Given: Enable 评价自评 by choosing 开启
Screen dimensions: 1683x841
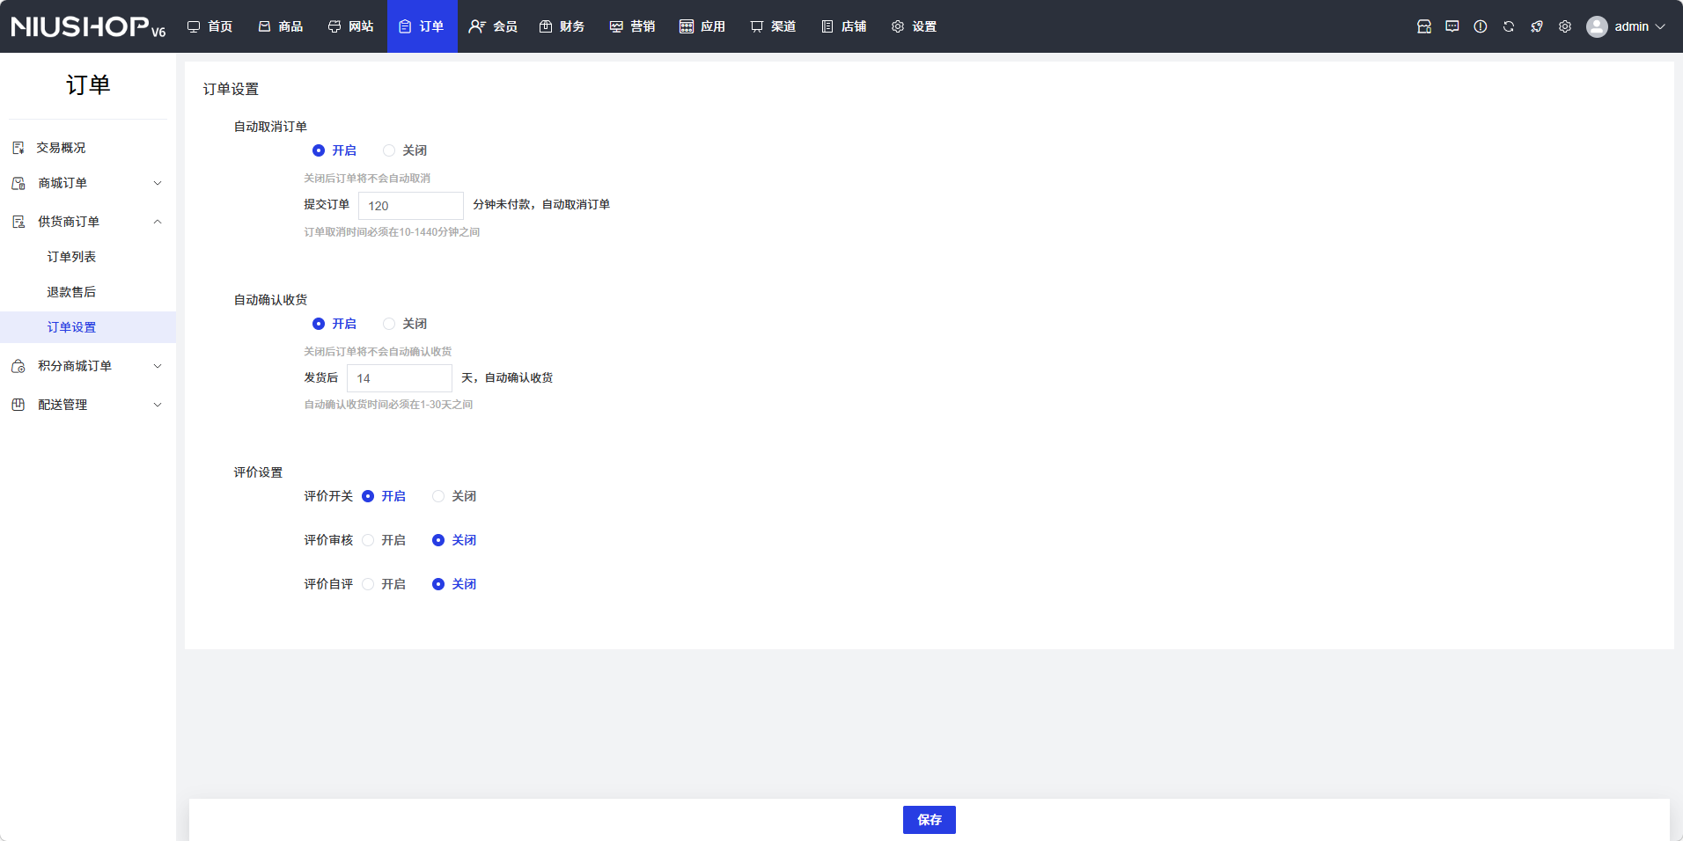Looking at the screenshot, I should pos(384,584).
